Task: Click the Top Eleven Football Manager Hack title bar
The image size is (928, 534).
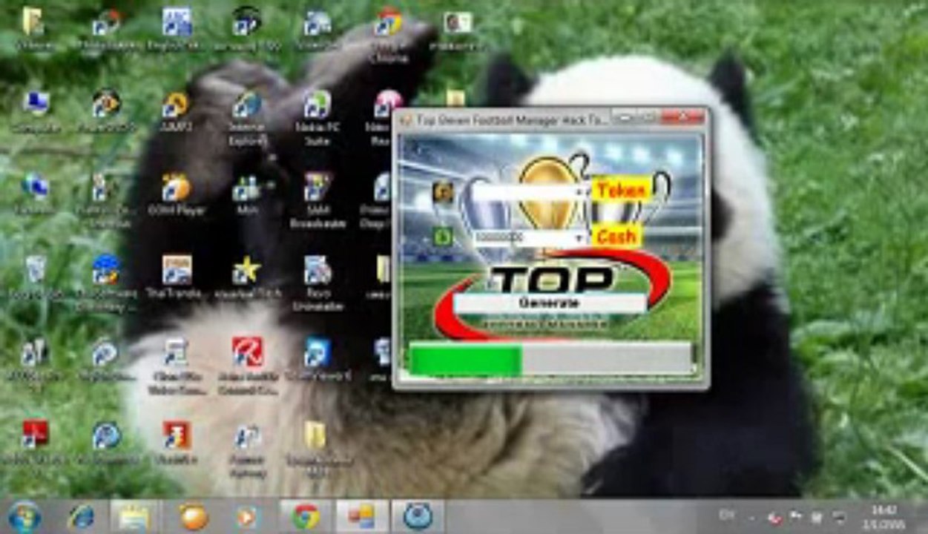Action: (x=512, y=119)
